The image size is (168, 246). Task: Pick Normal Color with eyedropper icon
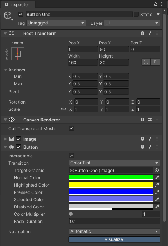click(157, 177)
